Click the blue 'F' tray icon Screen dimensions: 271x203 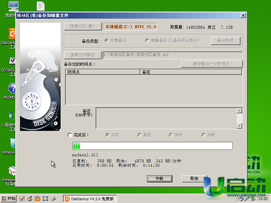click(x=241, y=198)
